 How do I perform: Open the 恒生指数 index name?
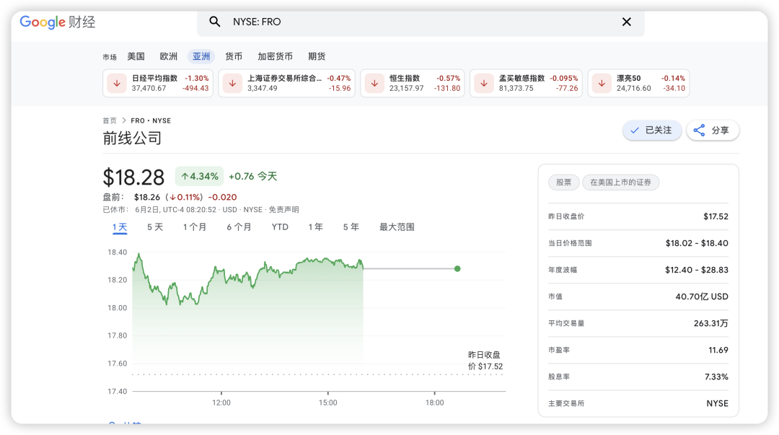coord(405,78)
